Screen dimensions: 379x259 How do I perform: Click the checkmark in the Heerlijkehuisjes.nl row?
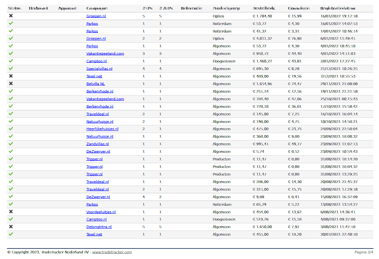click(11, 129)
